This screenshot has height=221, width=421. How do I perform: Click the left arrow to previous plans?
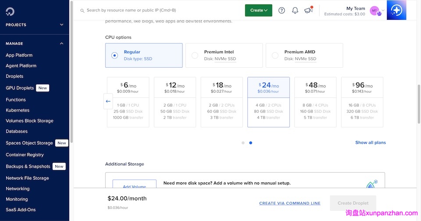click(x=108, y=101)
